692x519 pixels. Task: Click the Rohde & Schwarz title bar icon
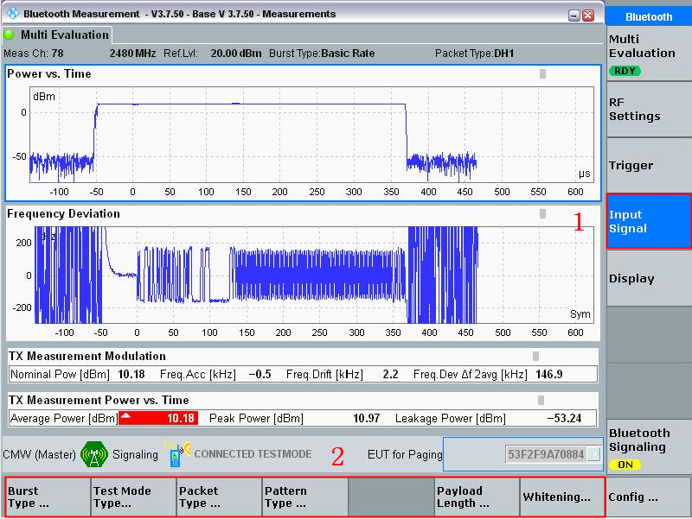click(x=13, y=14)
